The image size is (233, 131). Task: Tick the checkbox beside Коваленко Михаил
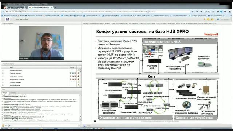tap(3, 76)
